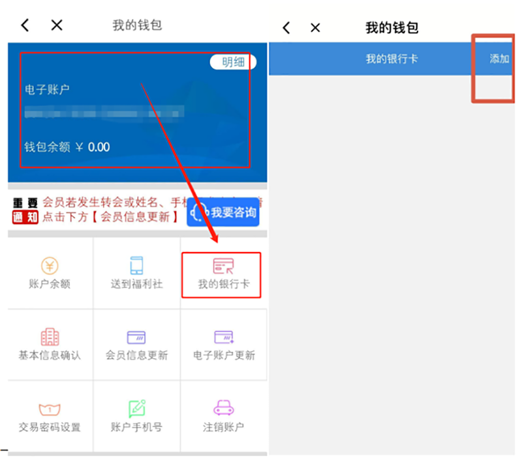Screen dimensions: 522x463
Task: Tap the 账户手机号 icon
Action: (136, 417)
